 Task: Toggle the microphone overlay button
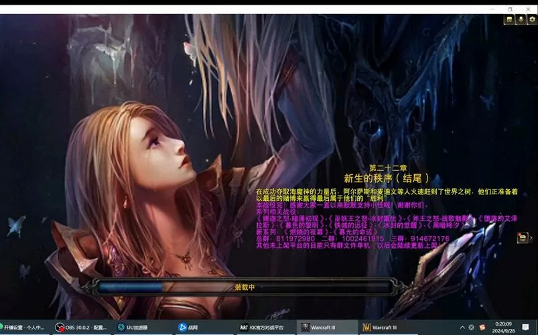pyautogui.click(x=521, y=19)
